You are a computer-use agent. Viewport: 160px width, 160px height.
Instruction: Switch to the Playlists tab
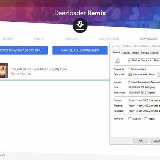click(x=71, y=39)
